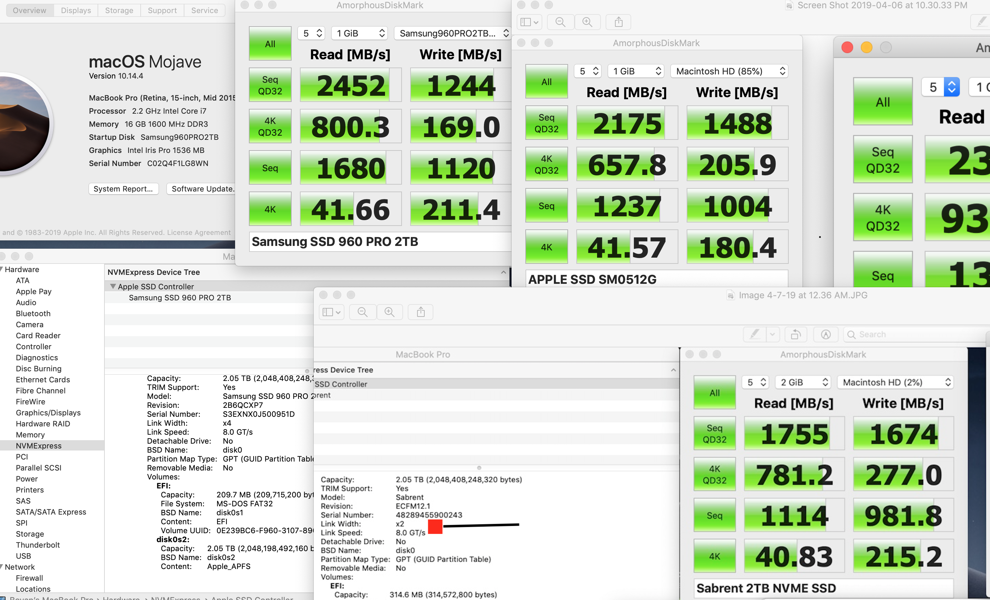Collapse Hardware section in System Report sidebar
990x600 pixels.
point(2,269)
